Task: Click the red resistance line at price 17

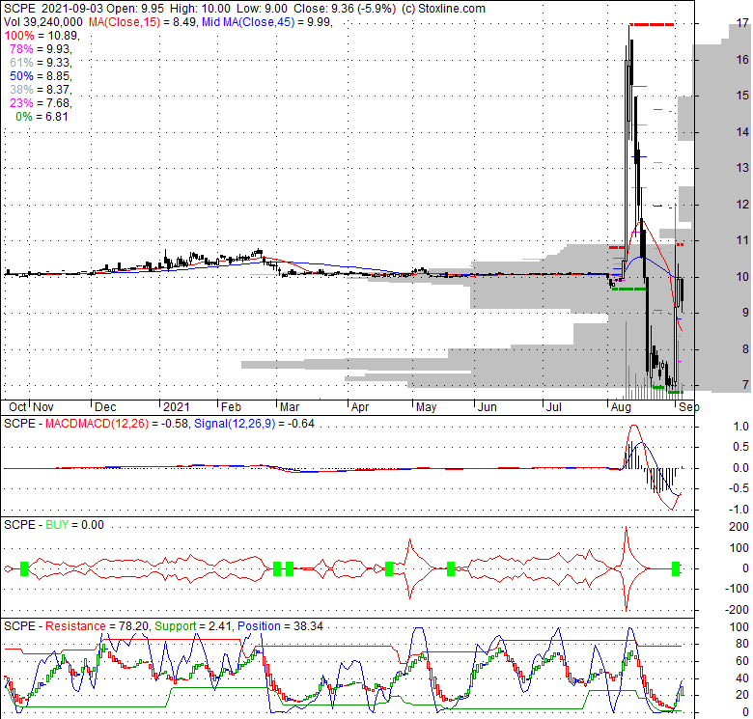Action: point(652,24)
